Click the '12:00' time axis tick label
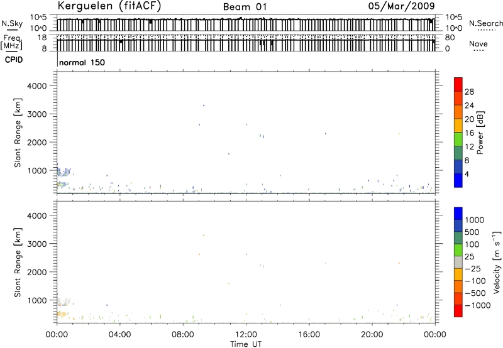Viewport: 503px width, 348px height. coord(246,335)
